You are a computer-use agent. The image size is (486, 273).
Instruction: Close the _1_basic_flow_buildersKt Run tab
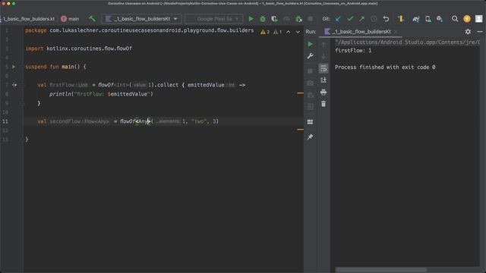pos(396,32)
